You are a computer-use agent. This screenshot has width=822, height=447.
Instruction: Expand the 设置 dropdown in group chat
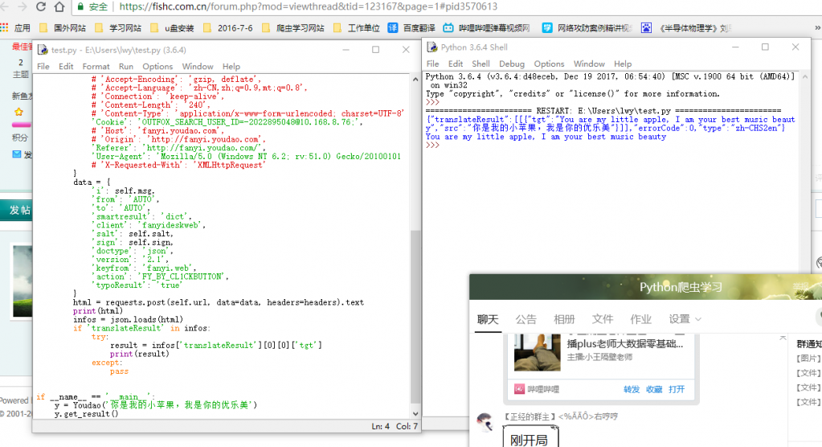pos(685,319)
